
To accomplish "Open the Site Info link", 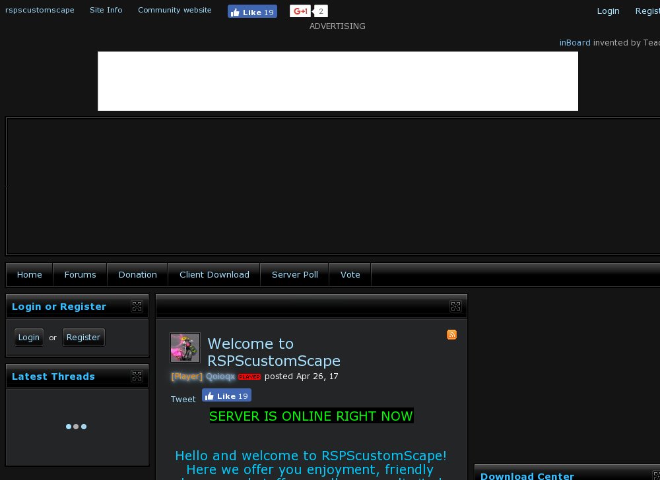I will (x=106, y=10).
